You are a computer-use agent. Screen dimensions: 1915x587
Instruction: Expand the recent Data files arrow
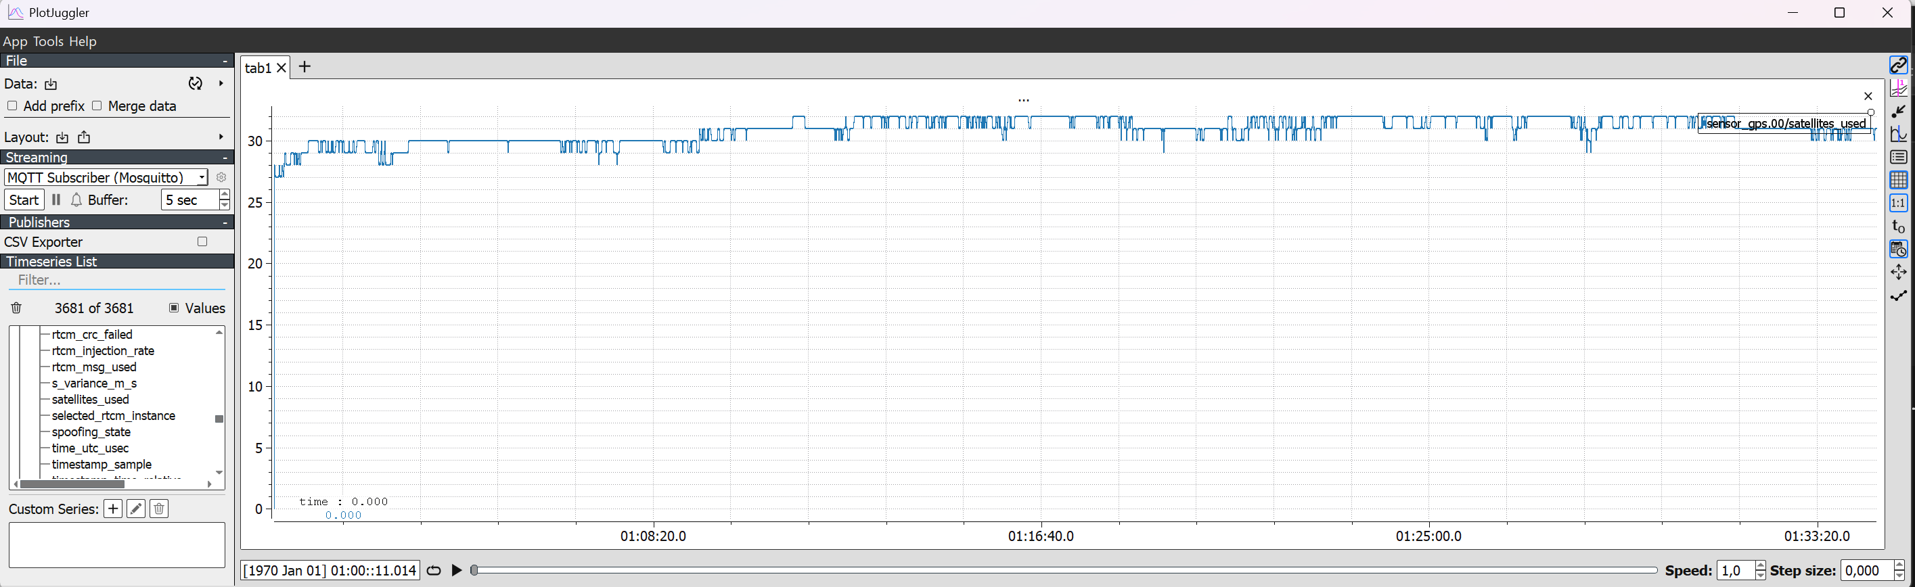click(x=221, y=84)
